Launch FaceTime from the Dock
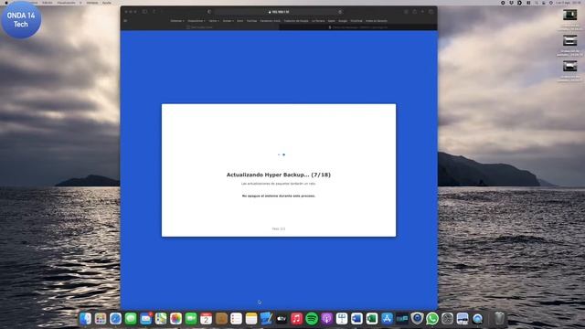Screen dimensions: 585x329 (191, 319)
